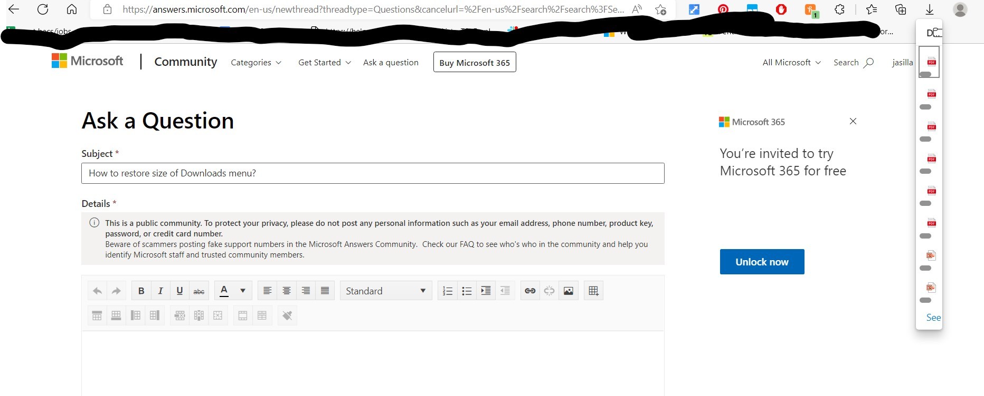This screenshot has width=984, height=396.
Task: Open the Ask a question link
Action: [x=391, y=62]
